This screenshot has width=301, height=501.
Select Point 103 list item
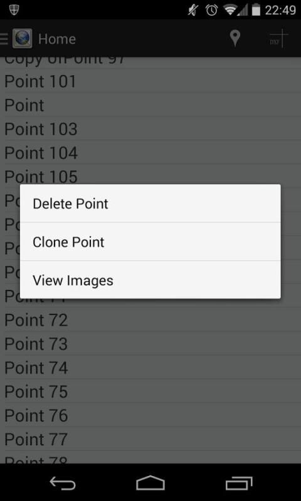point(150,129)
